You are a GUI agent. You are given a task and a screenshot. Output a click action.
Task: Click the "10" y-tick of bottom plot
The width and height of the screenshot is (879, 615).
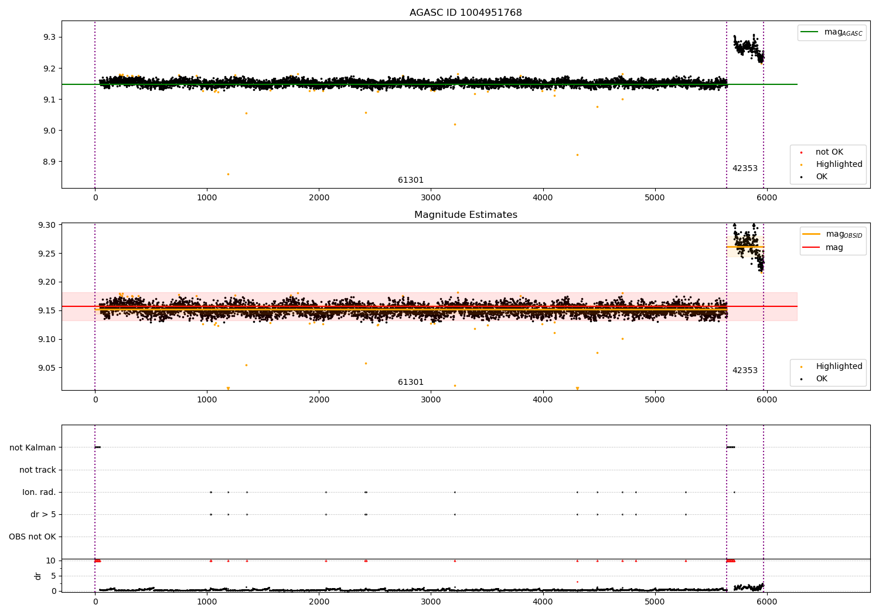pyautogui.click(x=51, y=561)
